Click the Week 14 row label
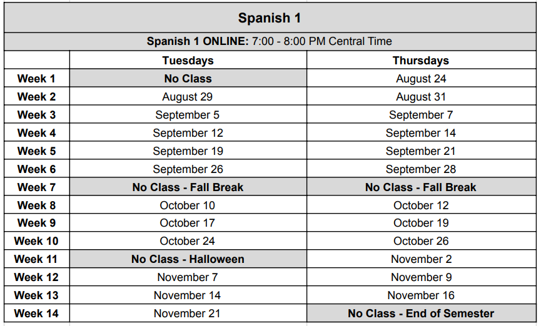Screen dimensions: 541x326 [x=36, y=313]
